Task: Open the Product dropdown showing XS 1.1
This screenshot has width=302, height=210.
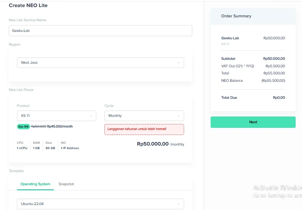Action: (x=57, y=116)
